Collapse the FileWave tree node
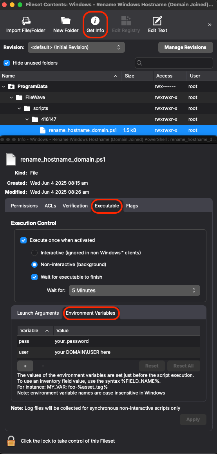The width and height of the screenshot is (217, 454). coord(11,97)
